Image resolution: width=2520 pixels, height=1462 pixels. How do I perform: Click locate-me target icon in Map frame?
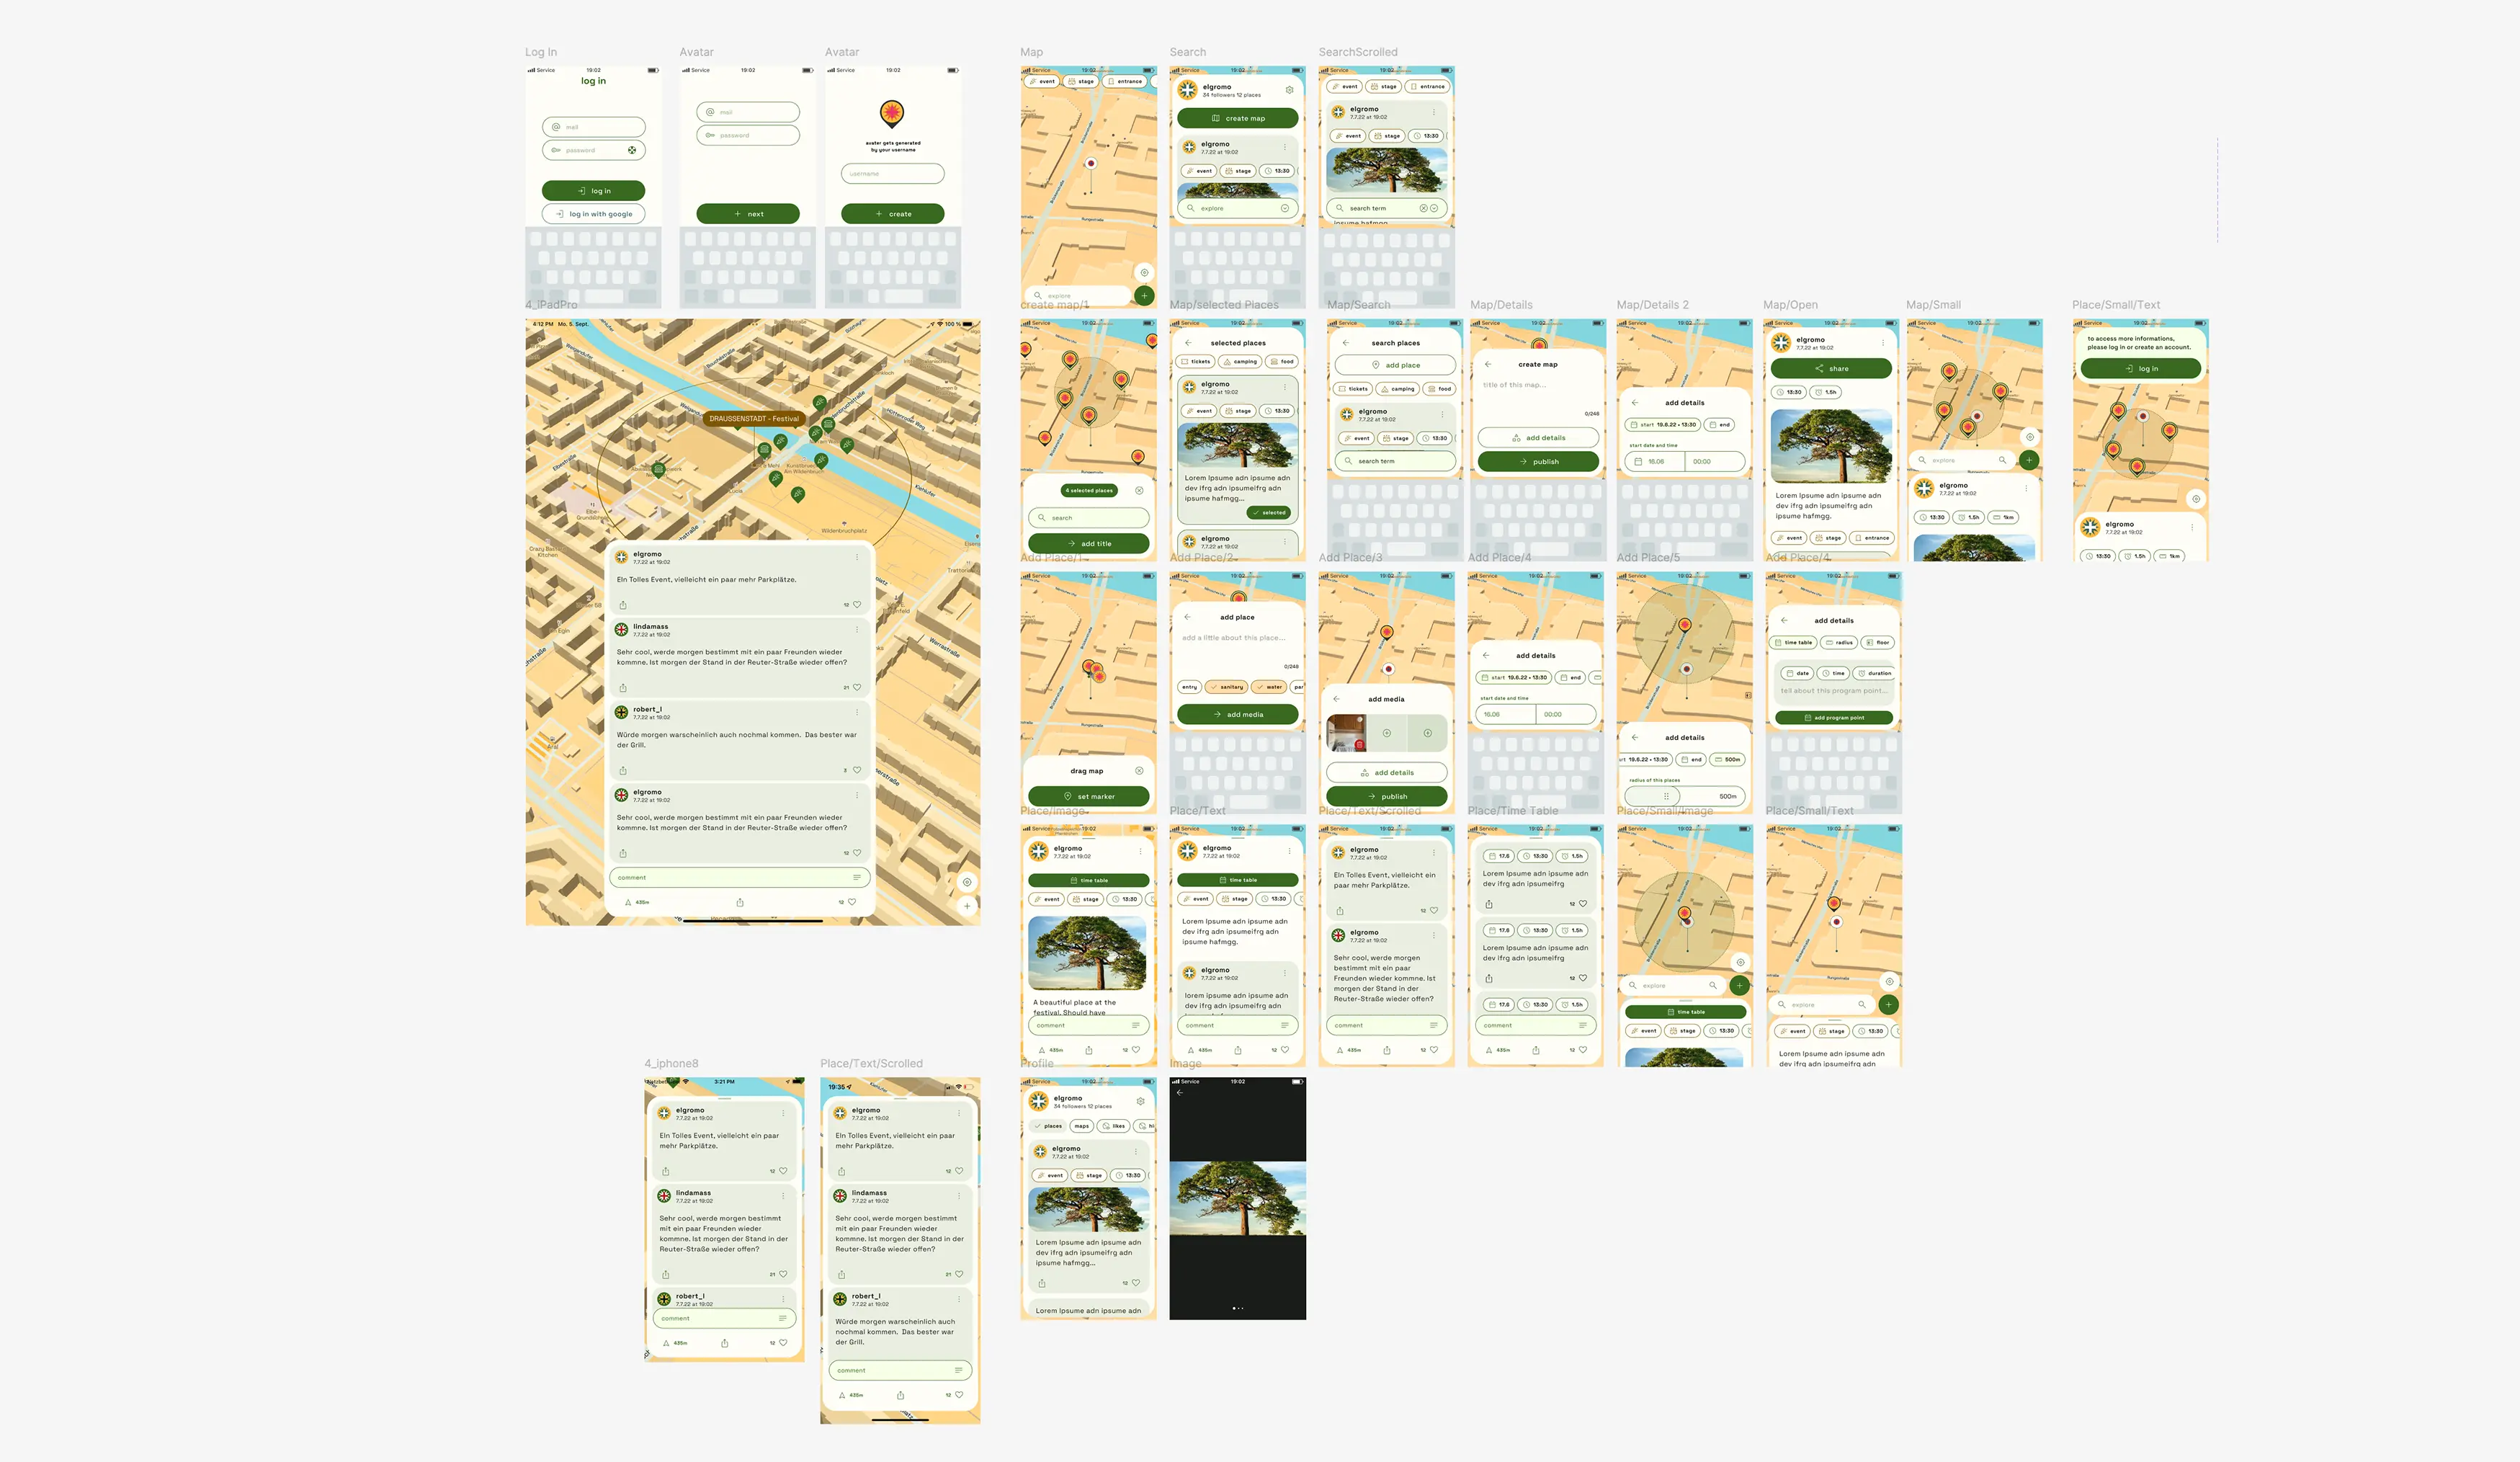pyautogui.click(x=1145, y=272)
